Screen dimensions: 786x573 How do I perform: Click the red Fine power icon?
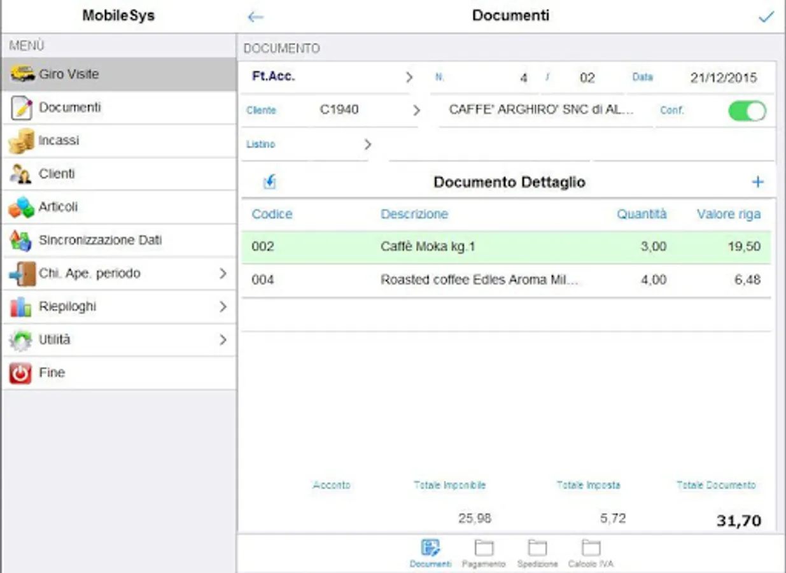20,373
